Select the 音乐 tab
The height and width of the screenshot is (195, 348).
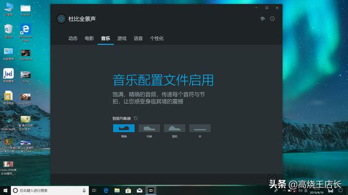tap(105, 38)
